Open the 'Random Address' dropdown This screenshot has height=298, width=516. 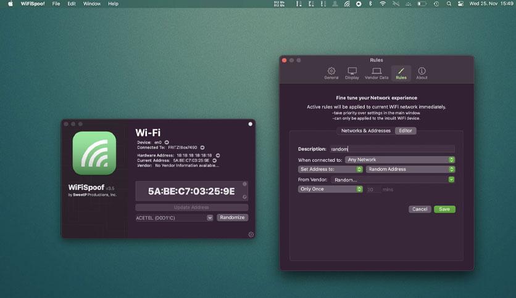[410, 169]
